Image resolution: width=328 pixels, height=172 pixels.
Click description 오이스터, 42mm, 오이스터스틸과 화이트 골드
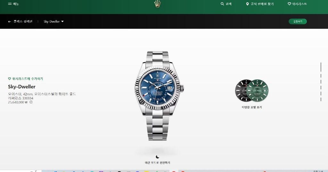tap(42, 94)
